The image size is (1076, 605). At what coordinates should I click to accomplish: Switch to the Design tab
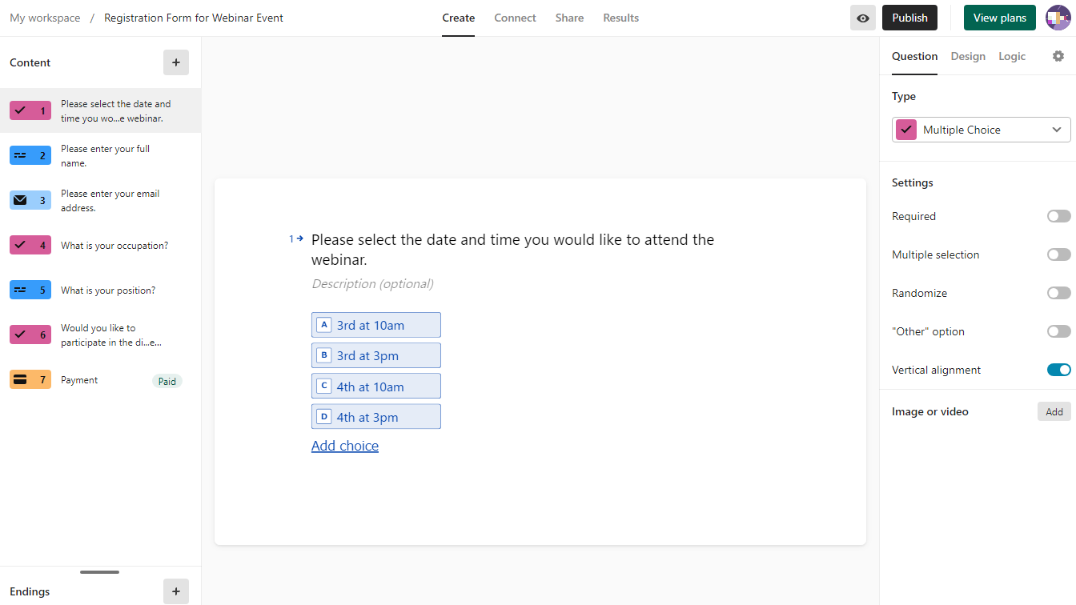[x=968, y=56]
